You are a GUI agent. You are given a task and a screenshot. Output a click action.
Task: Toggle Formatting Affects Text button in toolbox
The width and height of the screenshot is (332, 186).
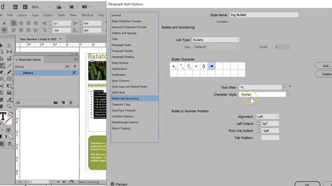tap(8, 130)
